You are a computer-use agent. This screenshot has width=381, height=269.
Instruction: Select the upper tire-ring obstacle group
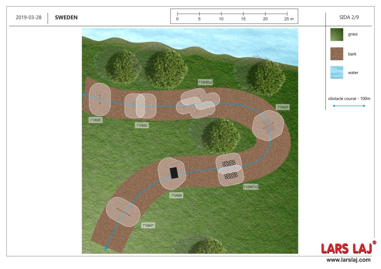[229, 163]
